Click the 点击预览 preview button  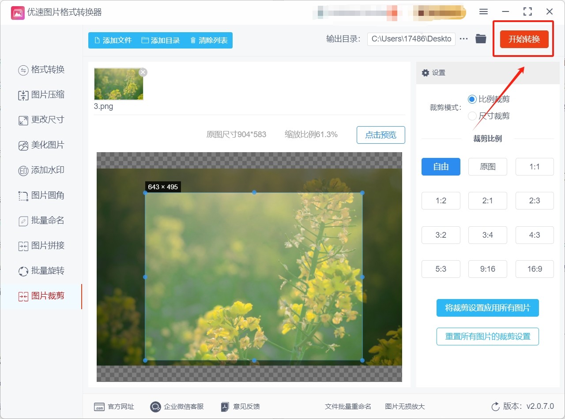[380, 135]
